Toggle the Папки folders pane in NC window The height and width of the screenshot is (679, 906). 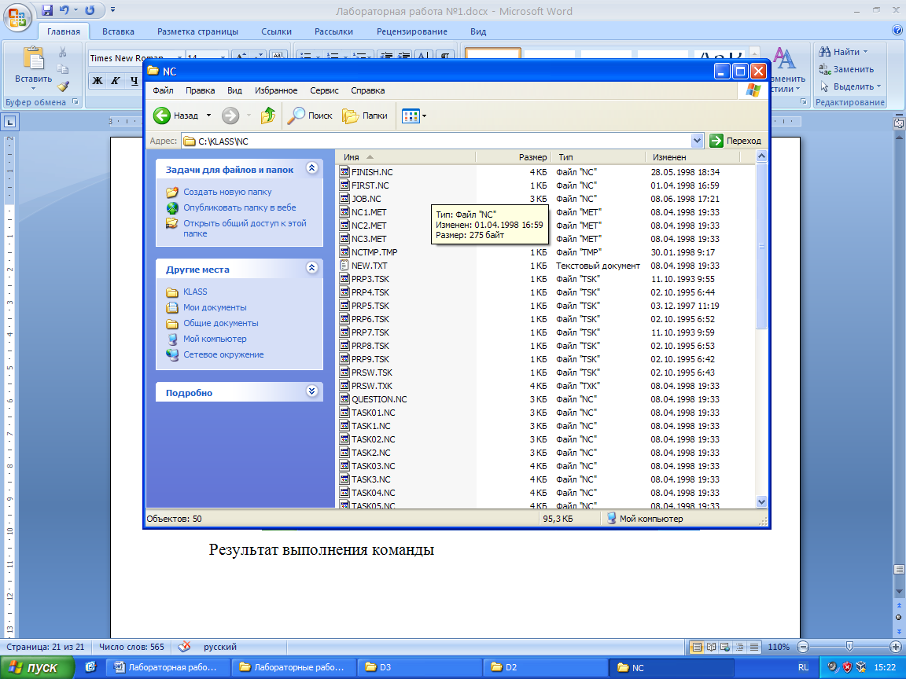tap(365, 116)
